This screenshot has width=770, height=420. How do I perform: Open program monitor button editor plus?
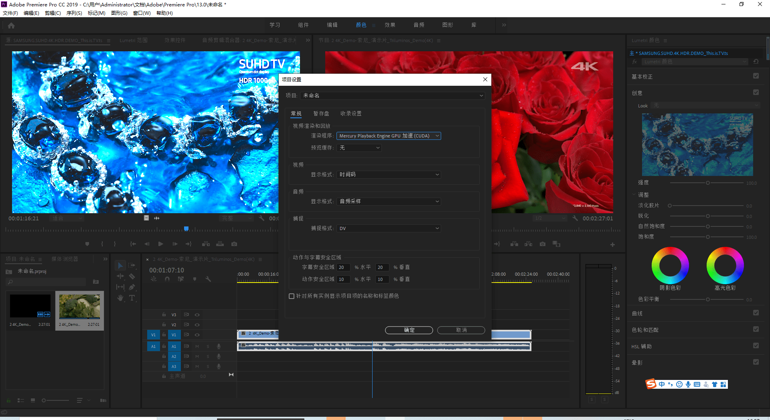tap(612, 244)
